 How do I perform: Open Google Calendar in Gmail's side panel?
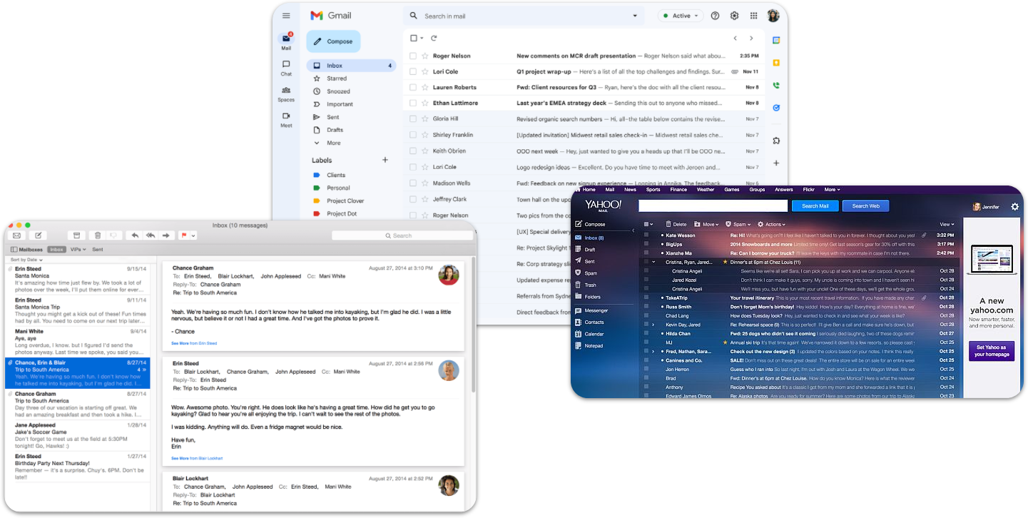coord(776,41)
